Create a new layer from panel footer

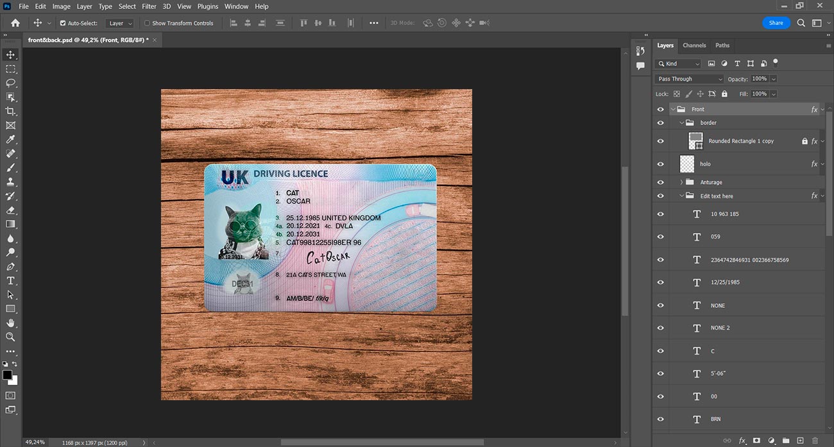coord(800,441)
